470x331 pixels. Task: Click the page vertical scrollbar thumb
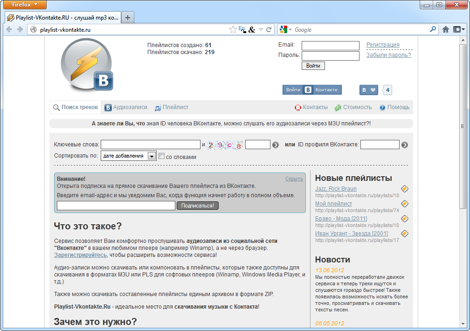[x=463, y=126]
